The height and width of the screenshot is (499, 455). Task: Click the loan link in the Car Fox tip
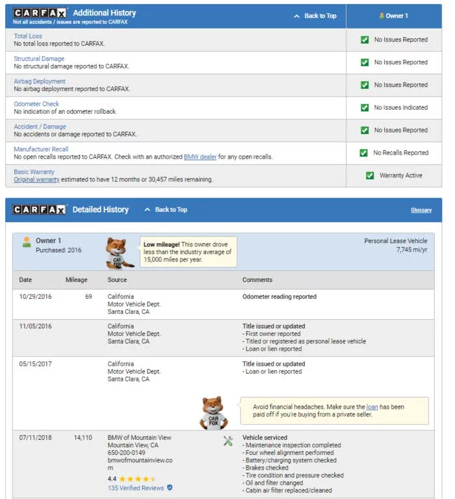372,407
